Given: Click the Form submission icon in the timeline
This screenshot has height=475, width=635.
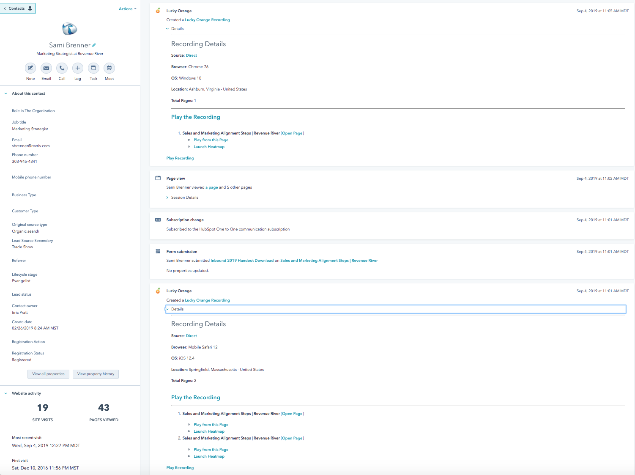Looking at the screenshot, I should point(158,251).
